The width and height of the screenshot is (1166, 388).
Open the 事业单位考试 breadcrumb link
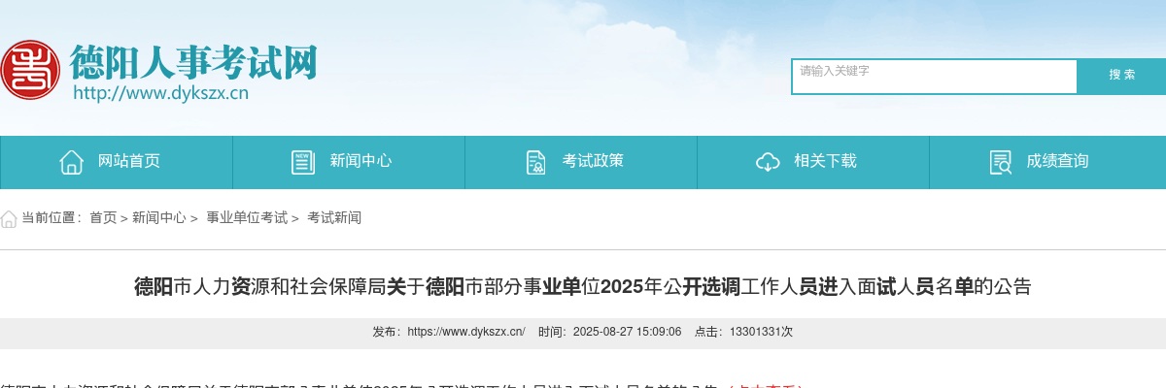247,218
